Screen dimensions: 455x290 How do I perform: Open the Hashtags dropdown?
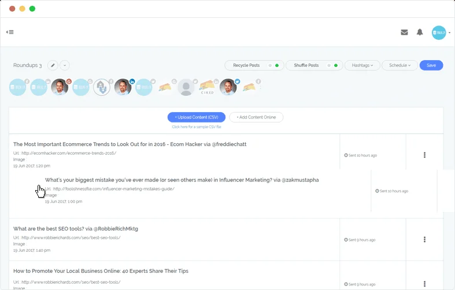[362, 65]
